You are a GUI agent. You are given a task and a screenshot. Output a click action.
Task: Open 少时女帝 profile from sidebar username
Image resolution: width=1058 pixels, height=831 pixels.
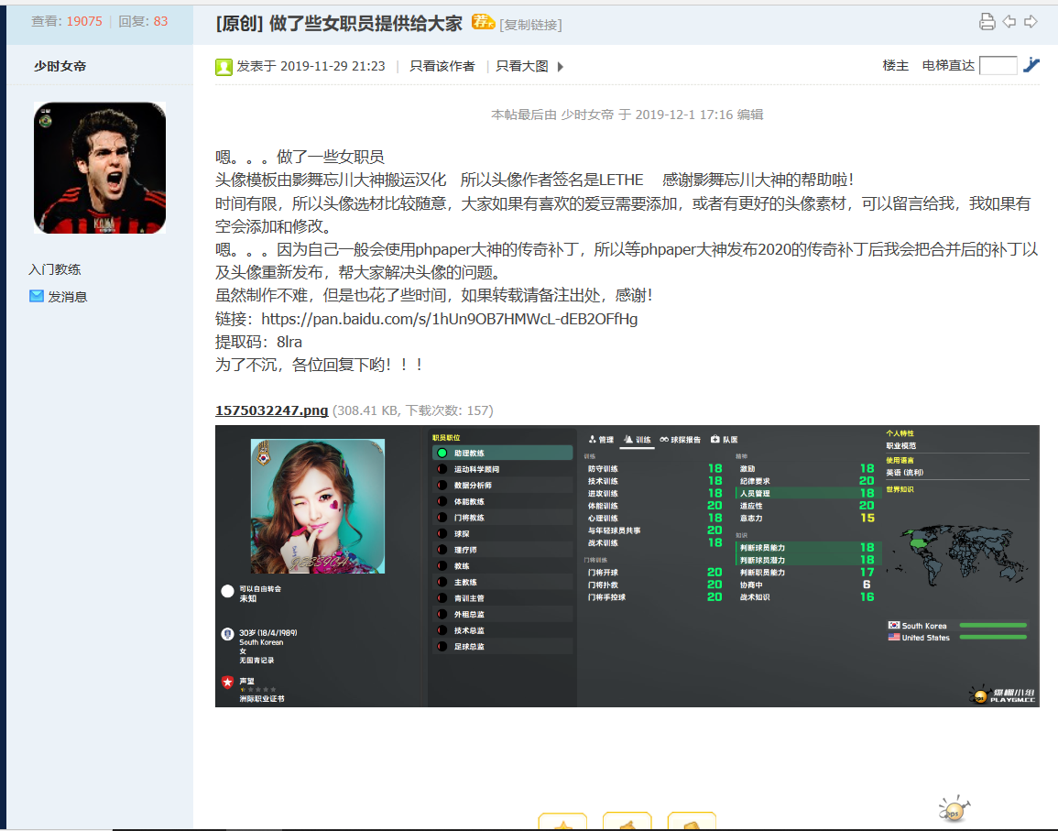pyautogui.click(x=60, y=66)
